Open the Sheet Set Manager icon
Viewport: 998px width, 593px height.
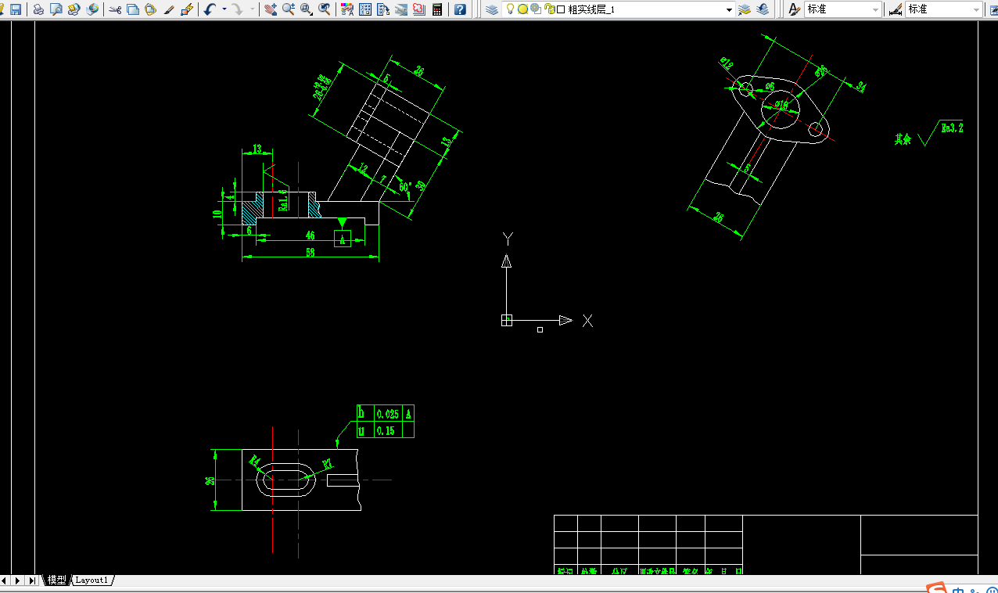click(x=401, y=9)
